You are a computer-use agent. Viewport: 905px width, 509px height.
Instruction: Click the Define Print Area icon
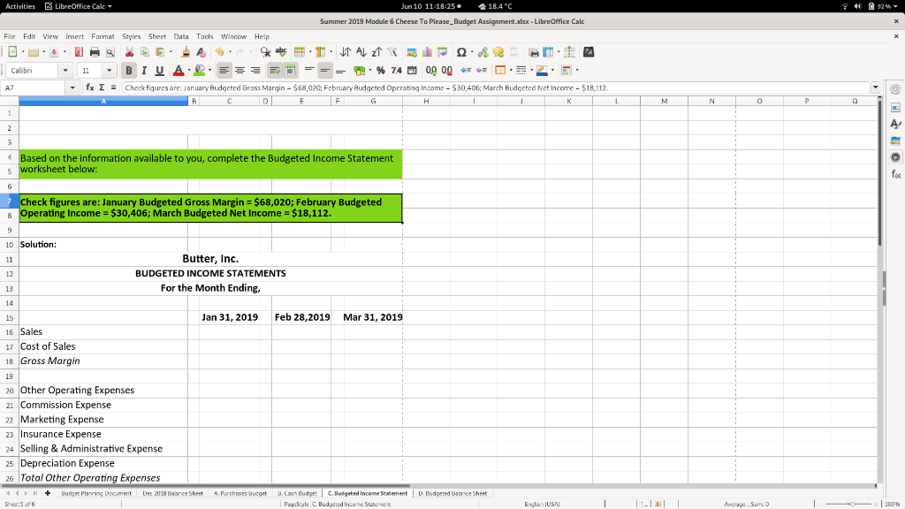(534, 52)
